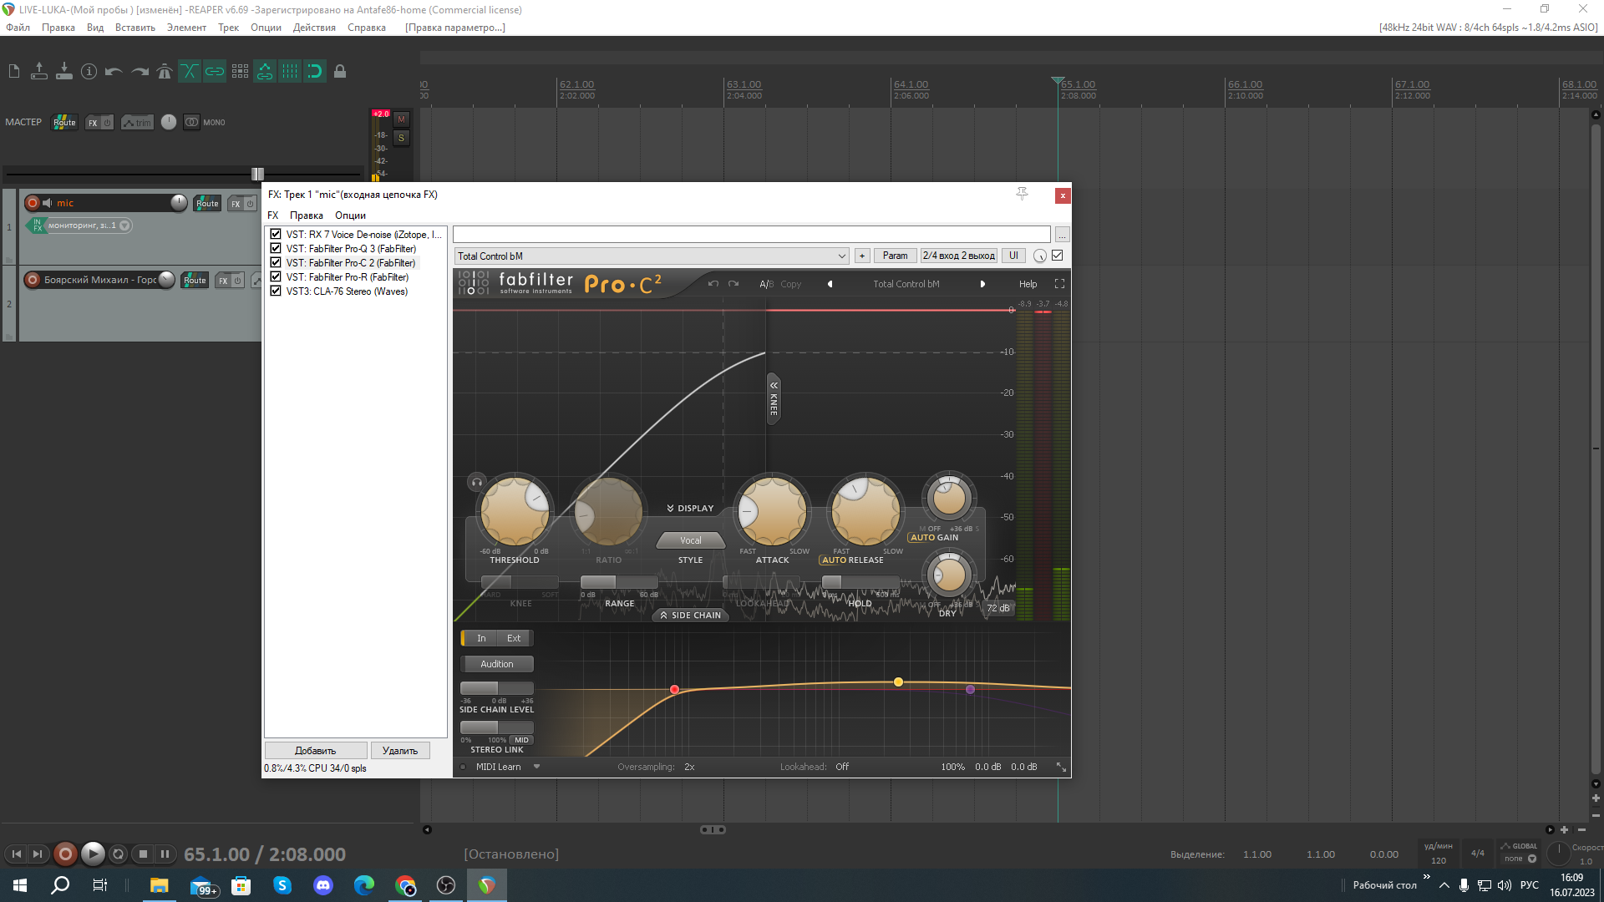Image resolution: width=1604 pixels, height=902 pixels.
Task: Expand the mic track input monitoring dropdown
Action: point(124,225)
